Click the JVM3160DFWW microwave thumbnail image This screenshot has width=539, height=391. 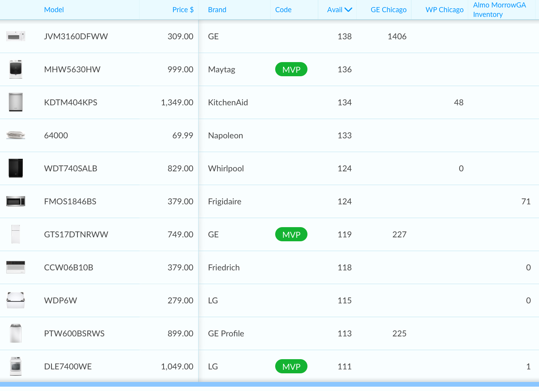point(16,37)
